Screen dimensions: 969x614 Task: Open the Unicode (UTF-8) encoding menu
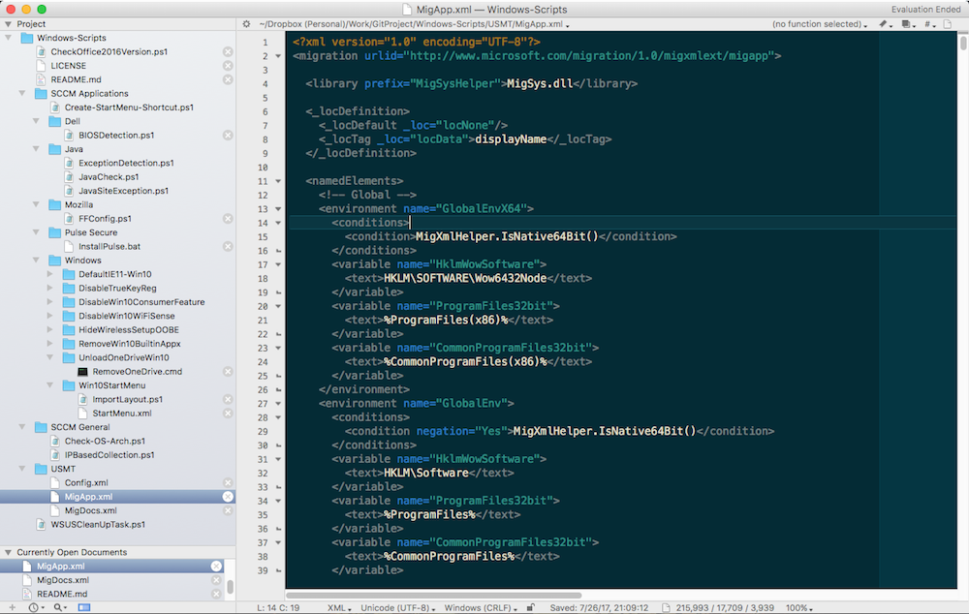tap(397, 607)
